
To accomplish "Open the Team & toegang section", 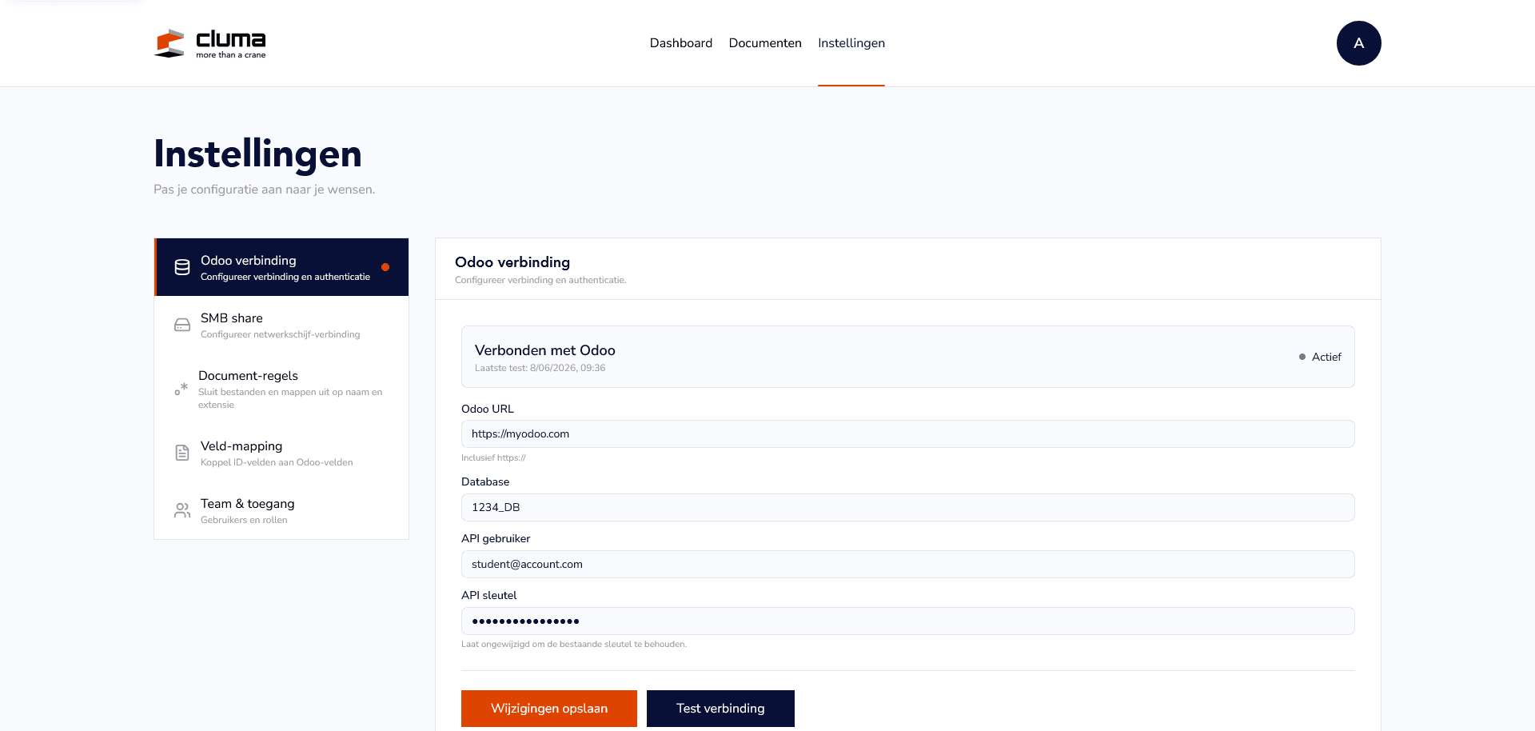I will (281, 510).
